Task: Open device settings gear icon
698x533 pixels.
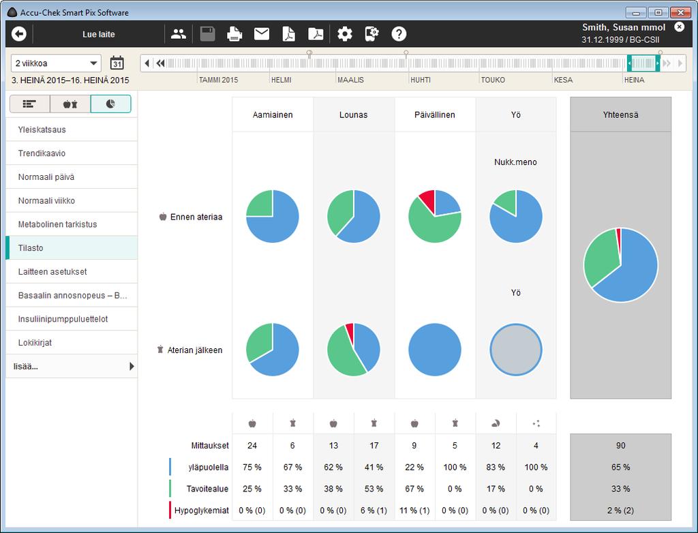Action: (371, 34)
